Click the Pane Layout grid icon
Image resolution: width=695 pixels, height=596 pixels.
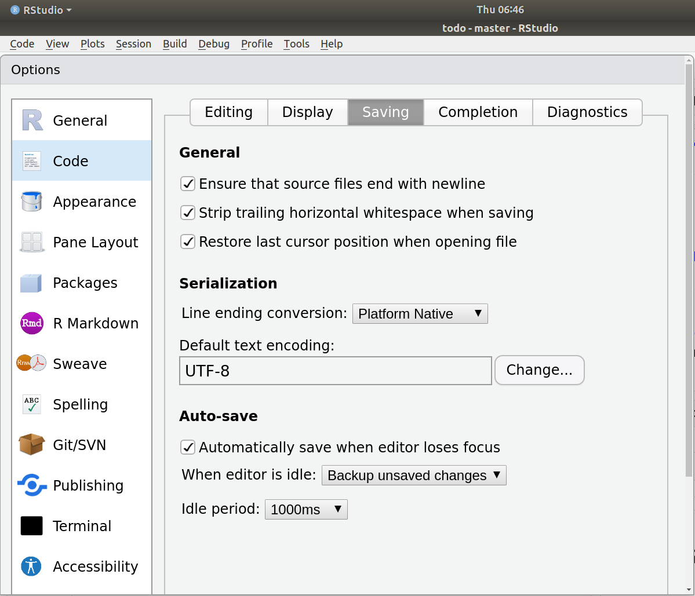32,242
